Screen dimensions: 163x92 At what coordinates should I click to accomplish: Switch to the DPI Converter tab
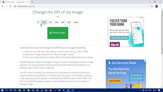point(15,2)
